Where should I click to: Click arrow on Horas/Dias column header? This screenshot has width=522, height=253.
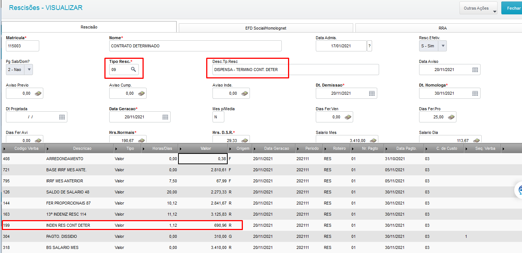coord(144,148)
